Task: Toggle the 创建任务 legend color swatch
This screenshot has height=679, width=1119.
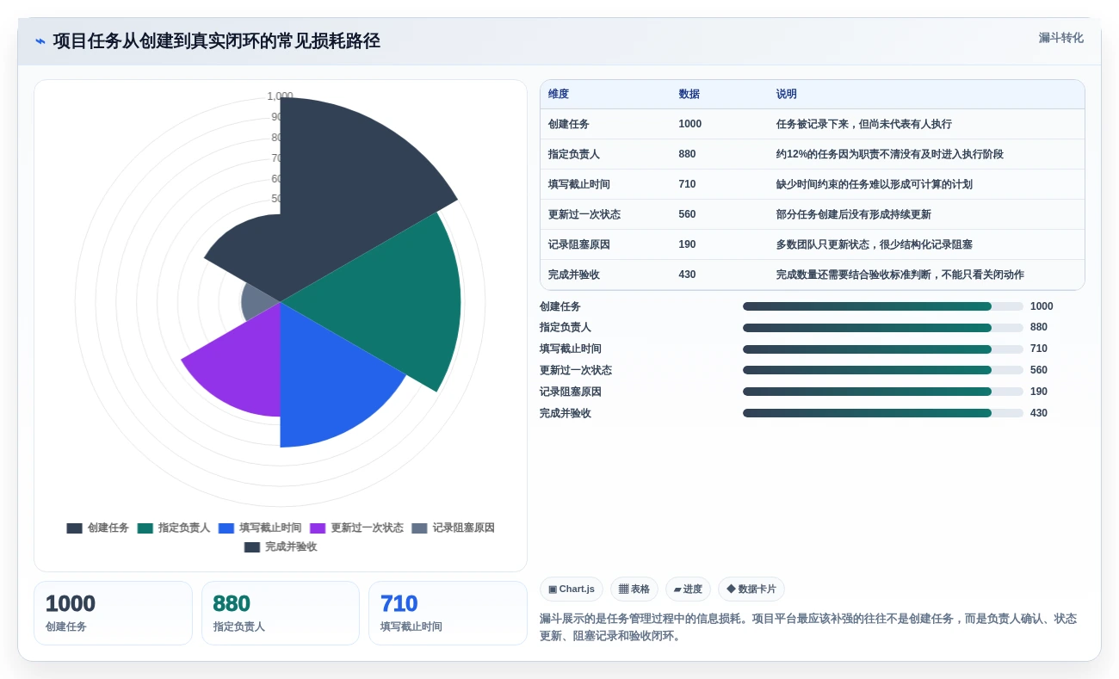Action: 75,528
